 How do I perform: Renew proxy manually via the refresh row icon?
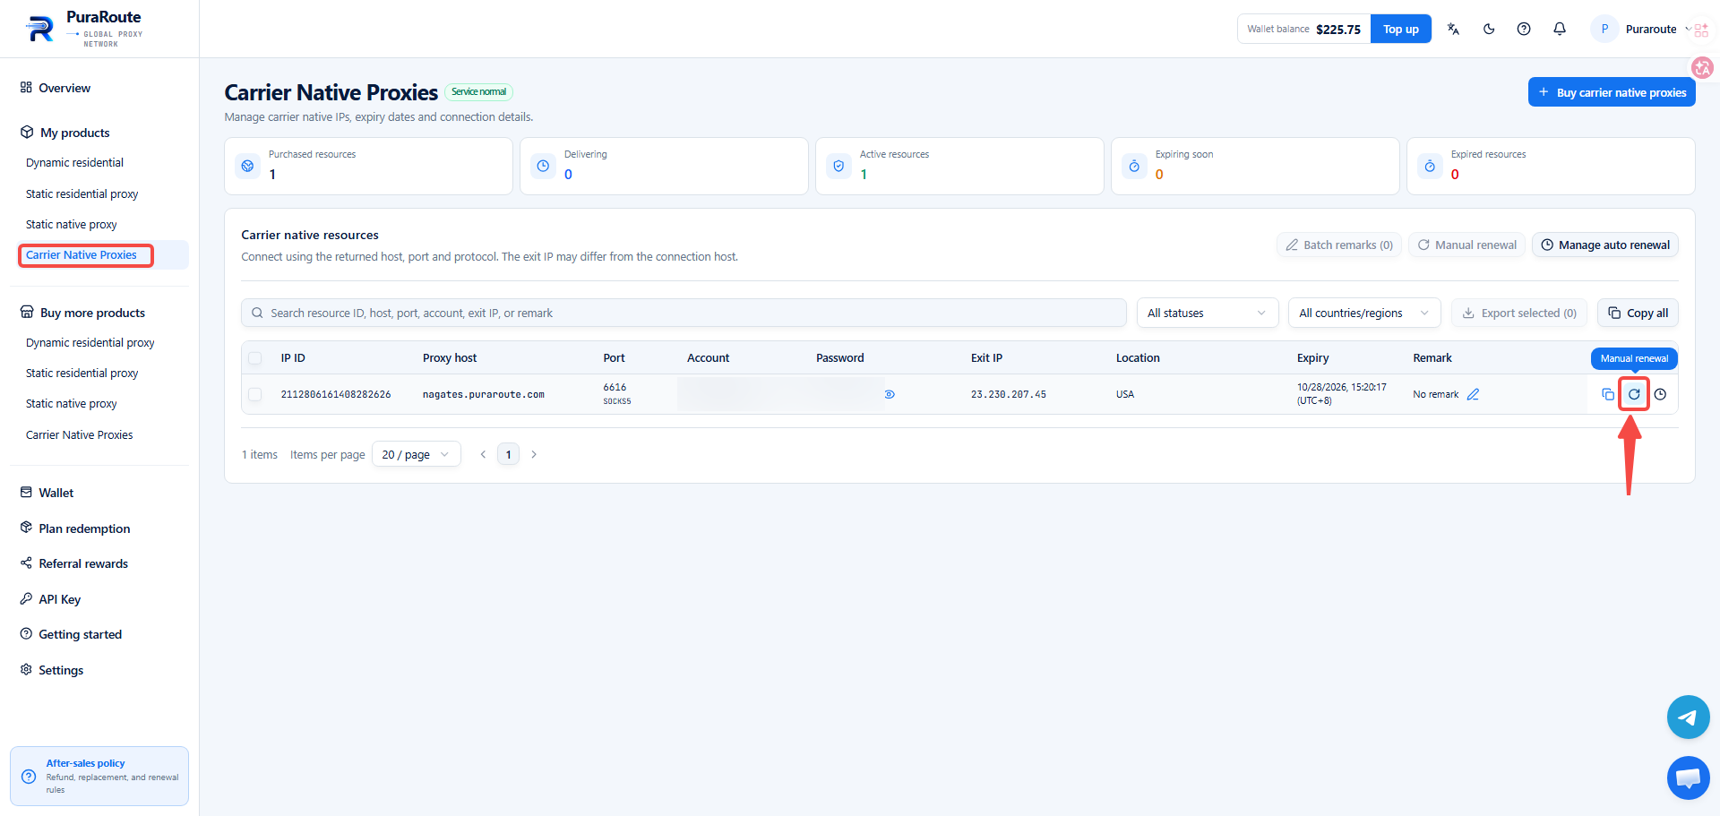coord(1634,394)
